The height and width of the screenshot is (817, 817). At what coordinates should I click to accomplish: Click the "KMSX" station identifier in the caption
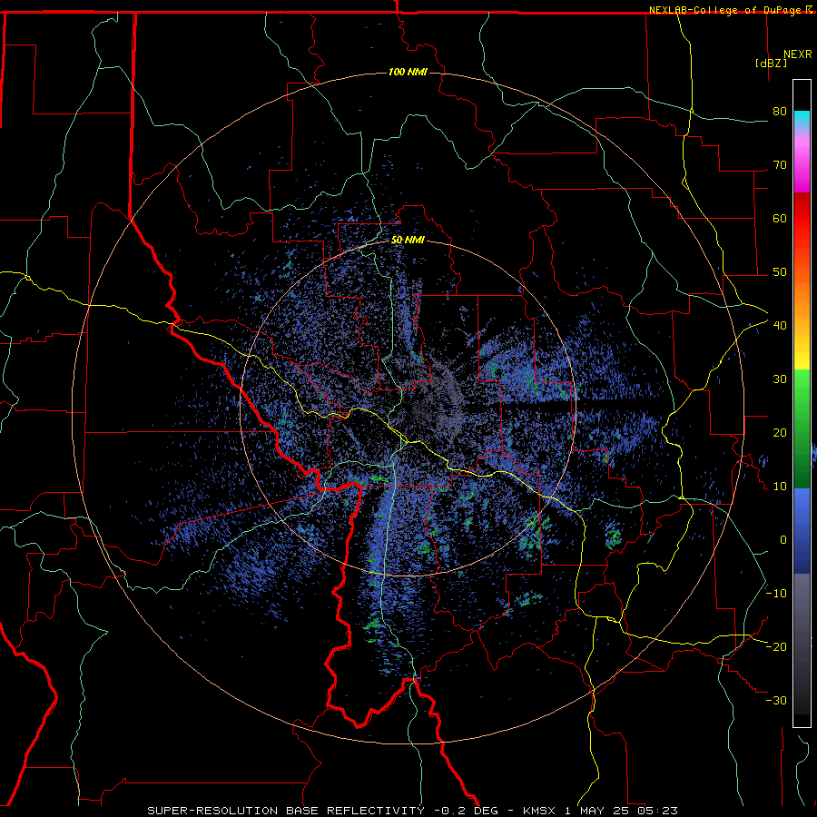[x=539, y=811]
